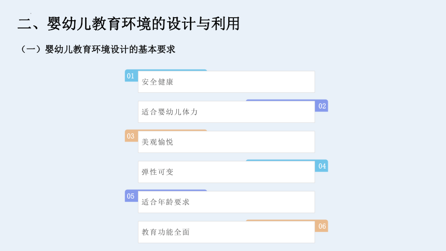Select the 适合年龄要求 text box
Viewport: 446px width, 251px height.
point(227,202)
